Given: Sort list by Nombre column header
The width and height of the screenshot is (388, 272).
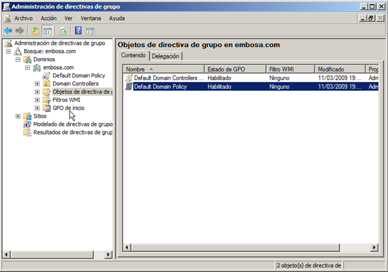Looking at the screenshot, I should pyautogui.click(x=164, y=69).
